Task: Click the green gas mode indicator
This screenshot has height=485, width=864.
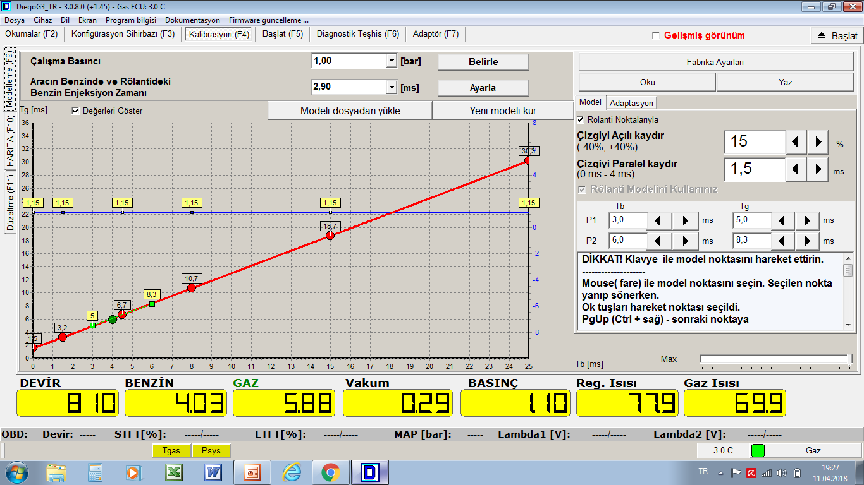Action: (x=758, y=450)
